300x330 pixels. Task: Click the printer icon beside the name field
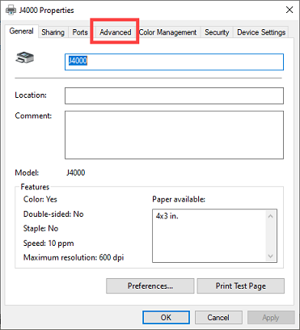pyautogui.click(x=24, y=57)
